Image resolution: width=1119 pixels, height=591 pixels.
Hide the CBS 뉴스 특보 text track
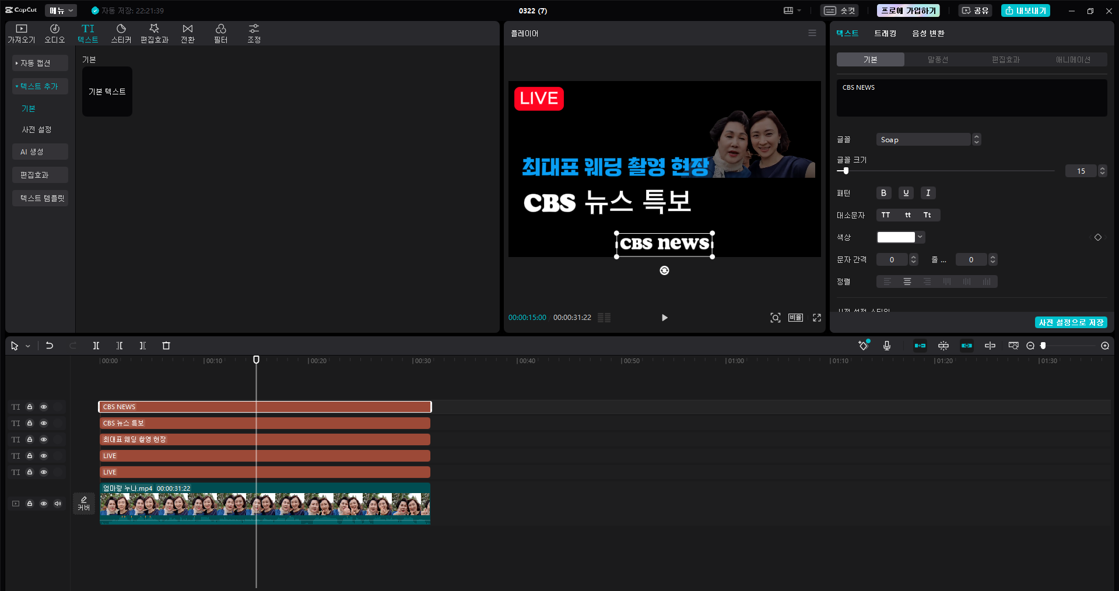(x=44, y=423)
